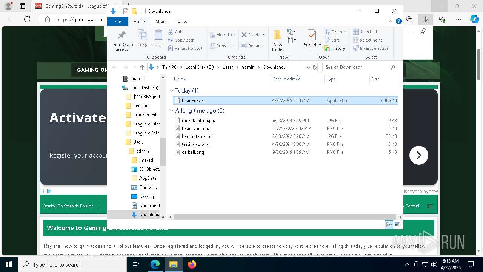Screen dimensions: 483x272
Task: Create a New folder
Action: [x=278, y=40]
